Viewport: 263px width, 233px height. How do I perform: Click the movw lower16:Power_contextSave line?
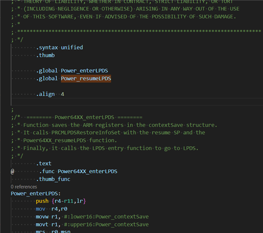coord(92,216)
